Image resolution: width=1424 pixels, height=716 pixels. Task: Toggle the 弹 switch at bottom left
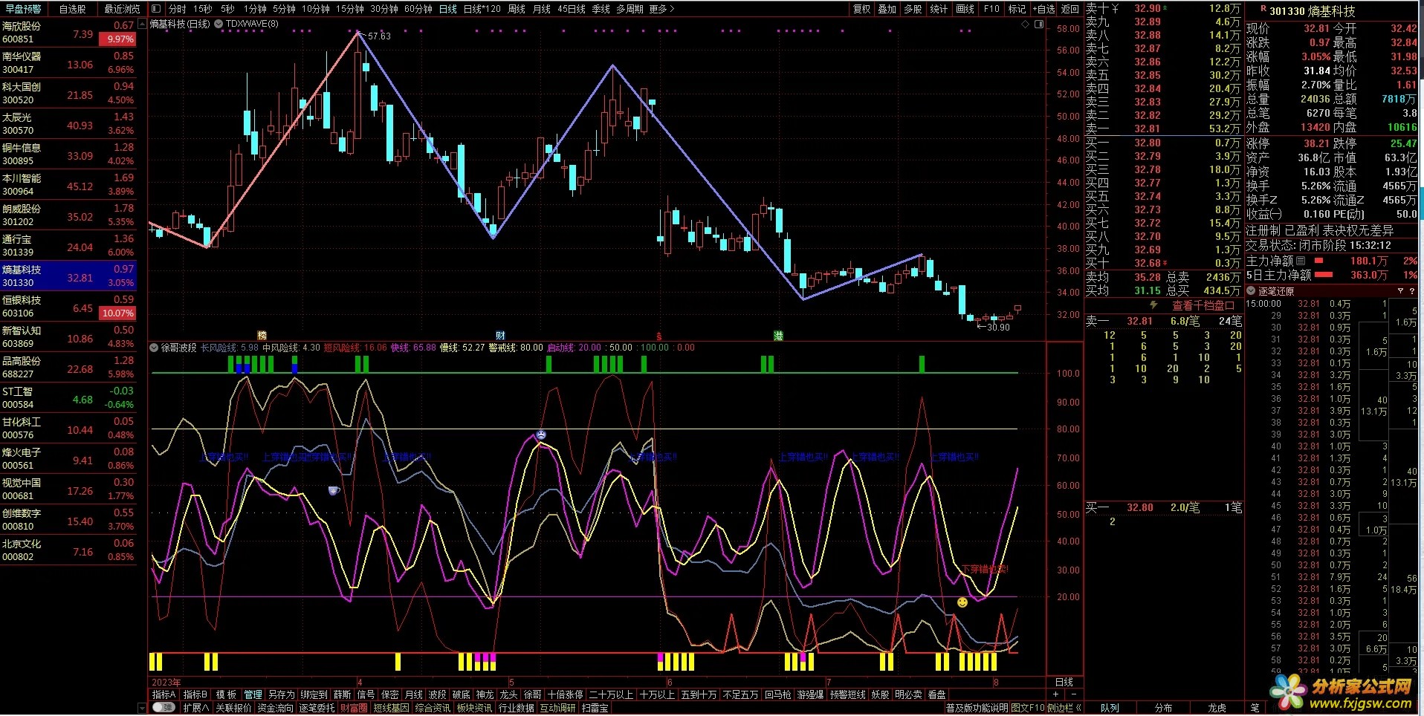164,708
